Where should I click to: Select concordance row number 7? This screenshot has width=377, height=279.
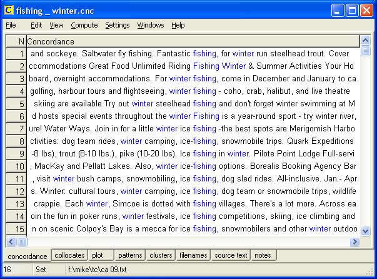(x=16, y=129)
